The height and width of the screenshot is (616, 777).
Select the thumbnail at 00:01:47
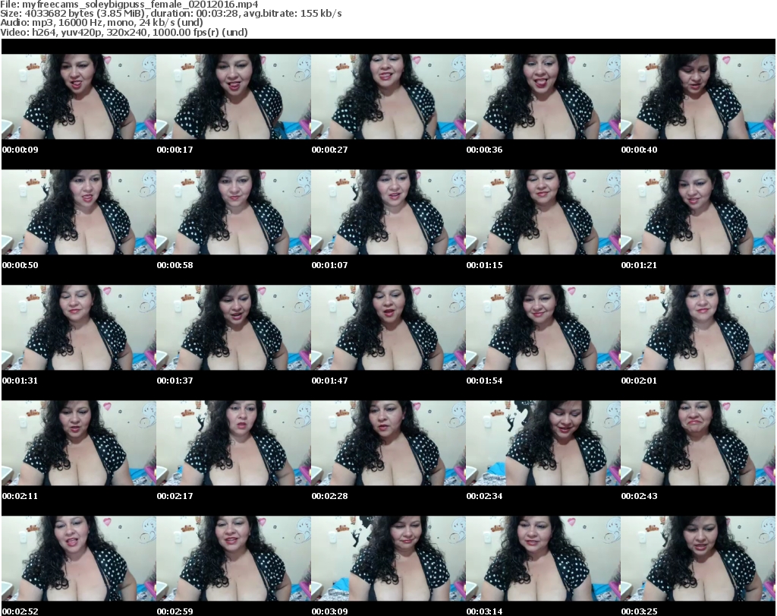coord(388,328)
